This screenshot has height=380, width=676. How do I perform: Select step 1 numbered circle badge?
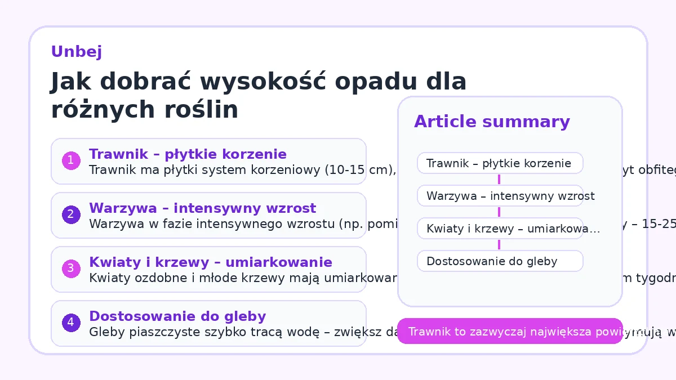(71, 161)
